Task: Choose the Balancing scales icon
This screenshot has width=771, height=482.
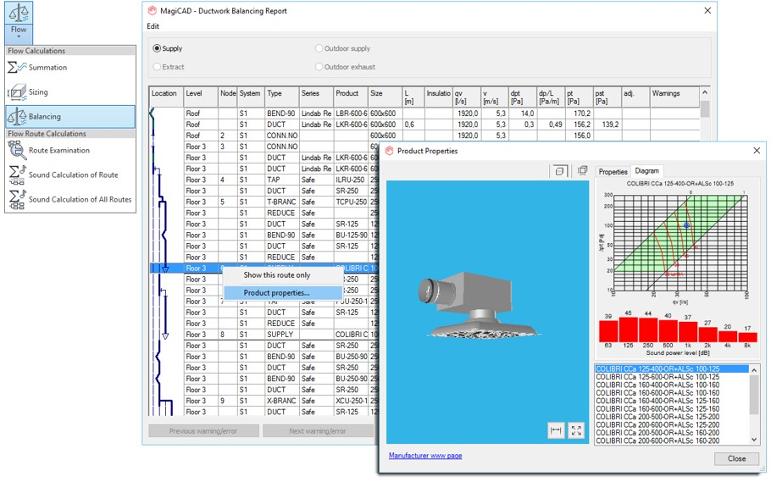Action: click(17, 117)
